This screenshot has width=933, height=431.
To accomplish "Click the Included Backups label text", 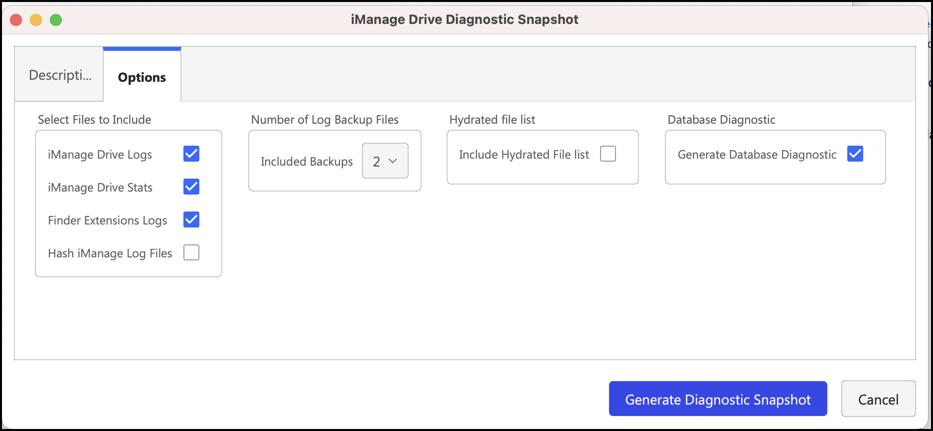I will coord(307,162).
